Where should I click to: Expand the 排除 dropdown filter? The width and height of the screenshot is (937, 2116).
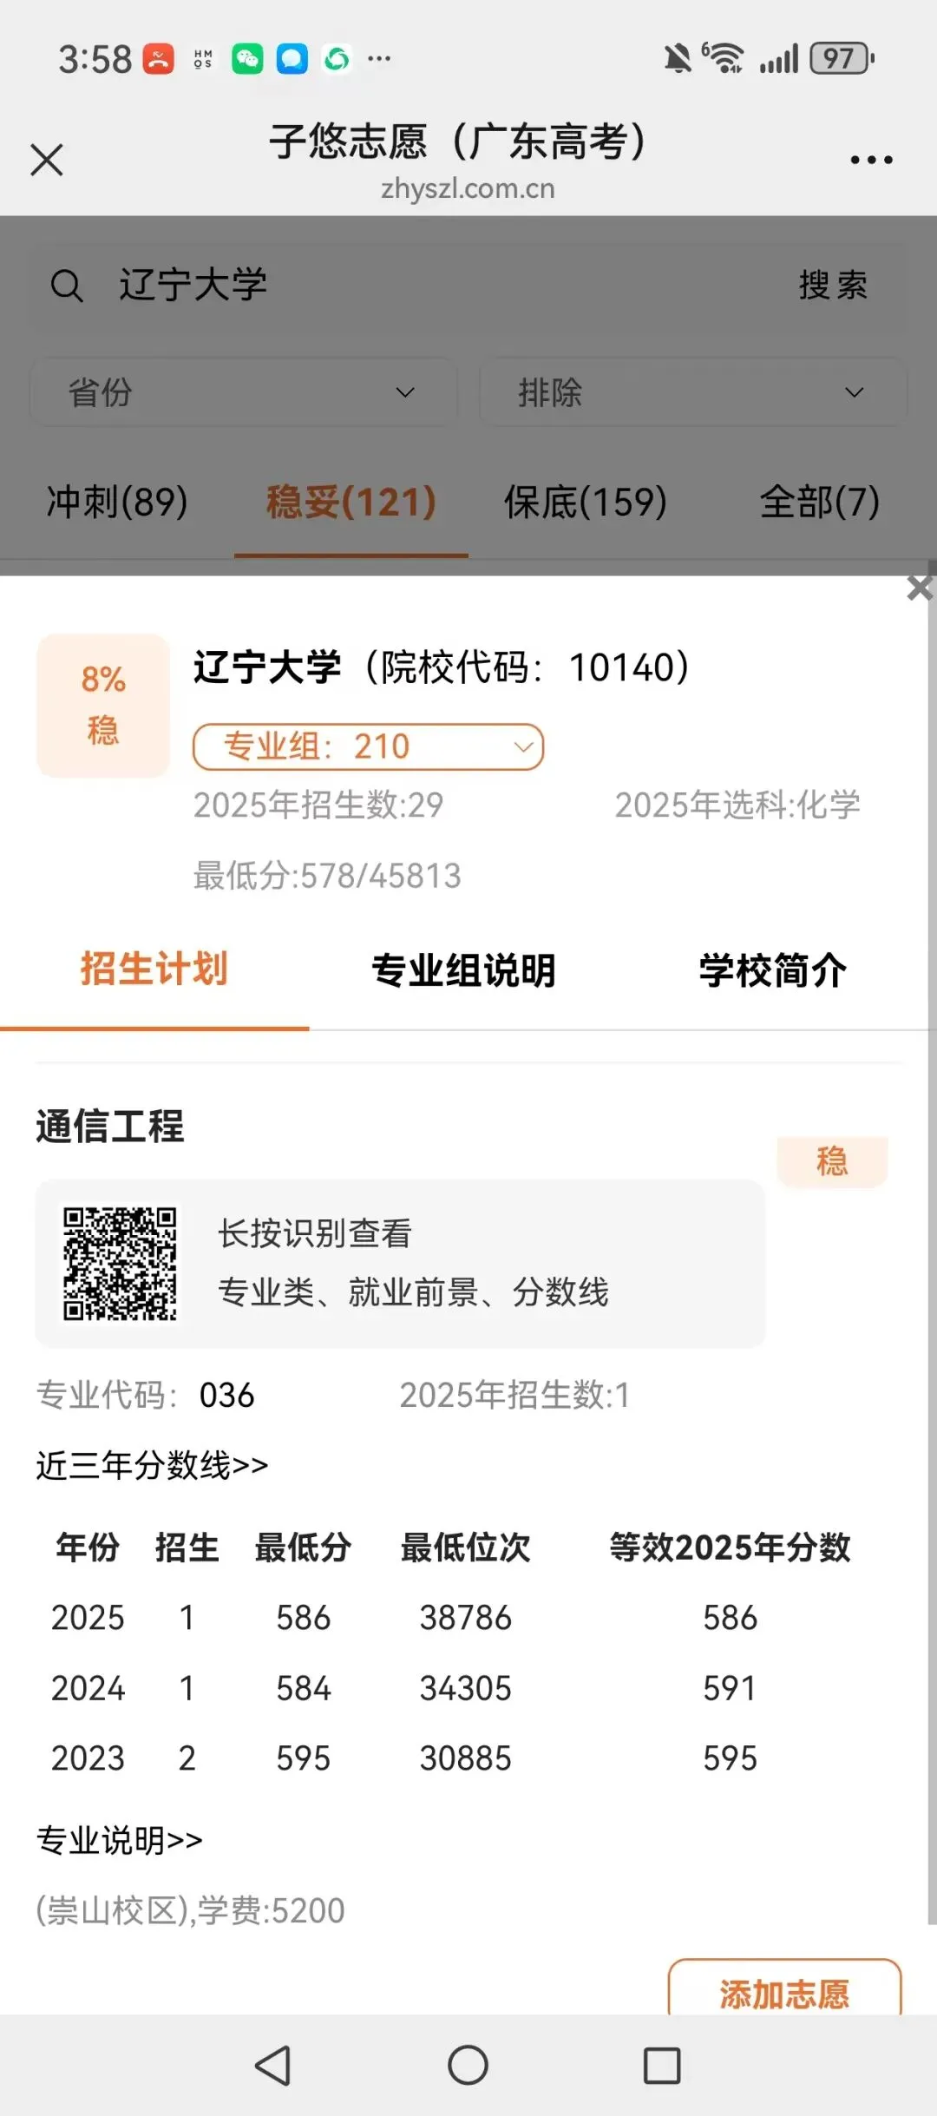point(692,392)
